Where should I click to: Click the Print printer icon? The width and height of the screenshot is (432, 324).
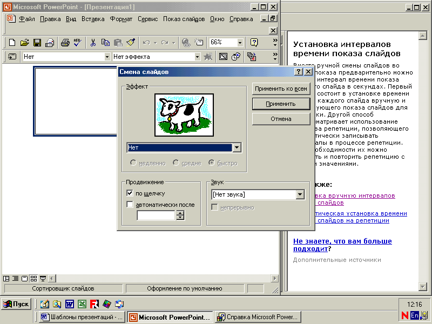click(65, 43)
